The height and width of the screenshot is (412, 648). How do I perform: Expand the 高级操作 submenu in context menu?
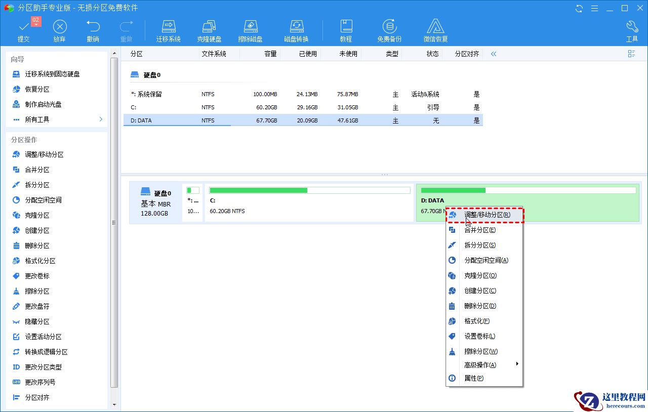[x=479, y=363]
